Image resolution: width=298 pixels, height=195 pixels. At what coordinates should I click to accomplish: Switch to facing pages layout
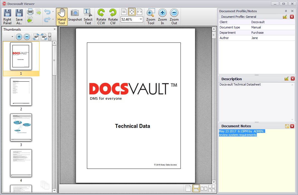(x=204, y=188)
